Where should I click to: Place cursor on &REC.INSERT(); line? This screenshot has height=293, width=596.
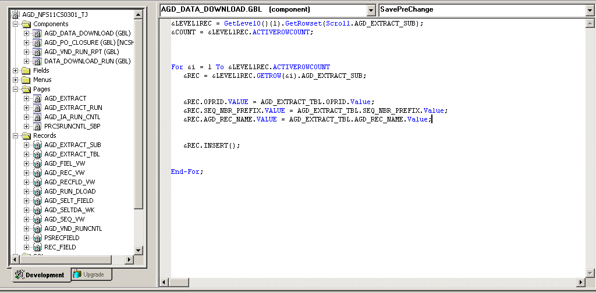pos(212,145)
